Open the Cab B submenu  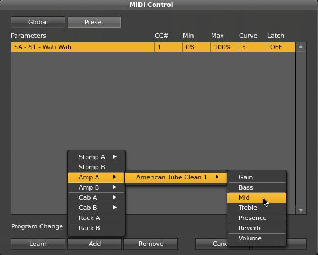click(x=96, y=208)
